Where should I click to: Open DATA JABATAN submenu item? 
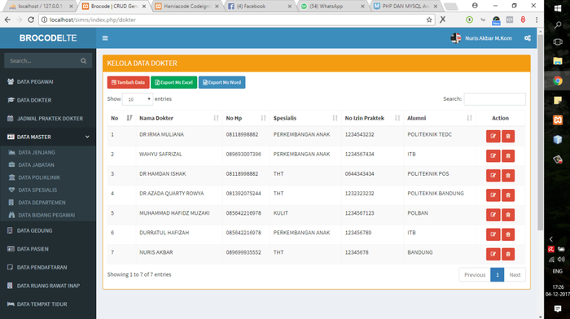click(48, 165)
